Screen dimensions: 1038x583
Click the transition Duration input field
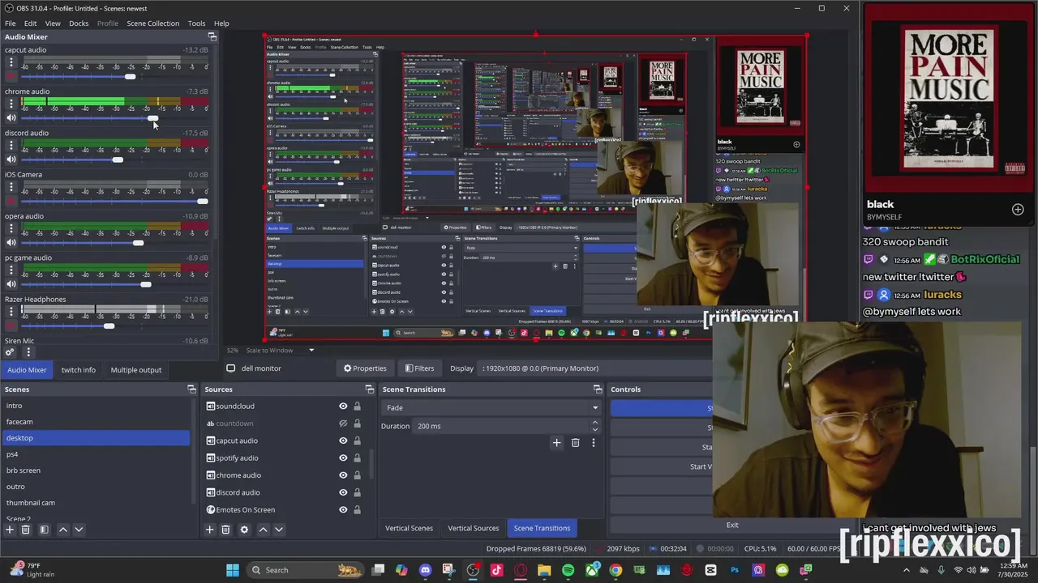point(502,426)
